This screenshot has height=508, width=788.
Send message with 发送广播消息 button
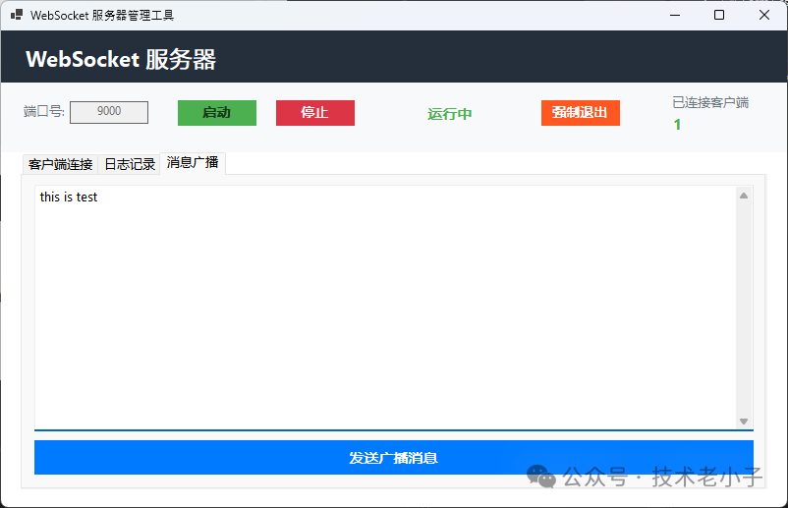(x=393, y=458)
